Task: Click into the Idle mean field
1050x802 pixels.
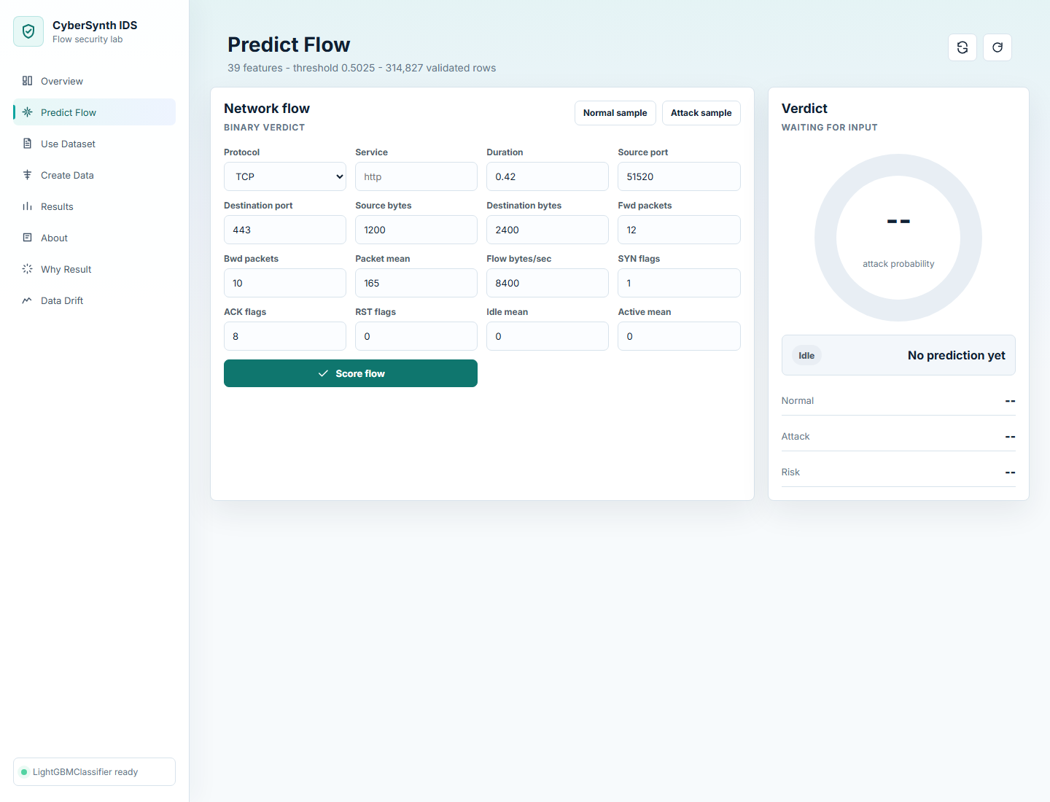Action: pos(548,336)
